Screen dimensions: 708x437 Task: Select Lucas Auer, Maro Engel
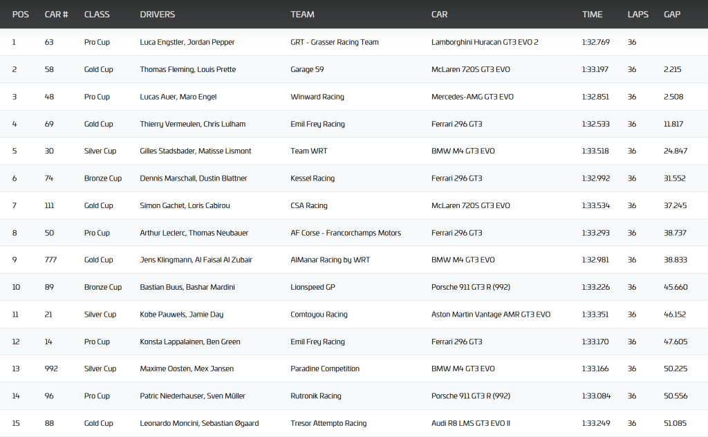[x=178, y=97]
